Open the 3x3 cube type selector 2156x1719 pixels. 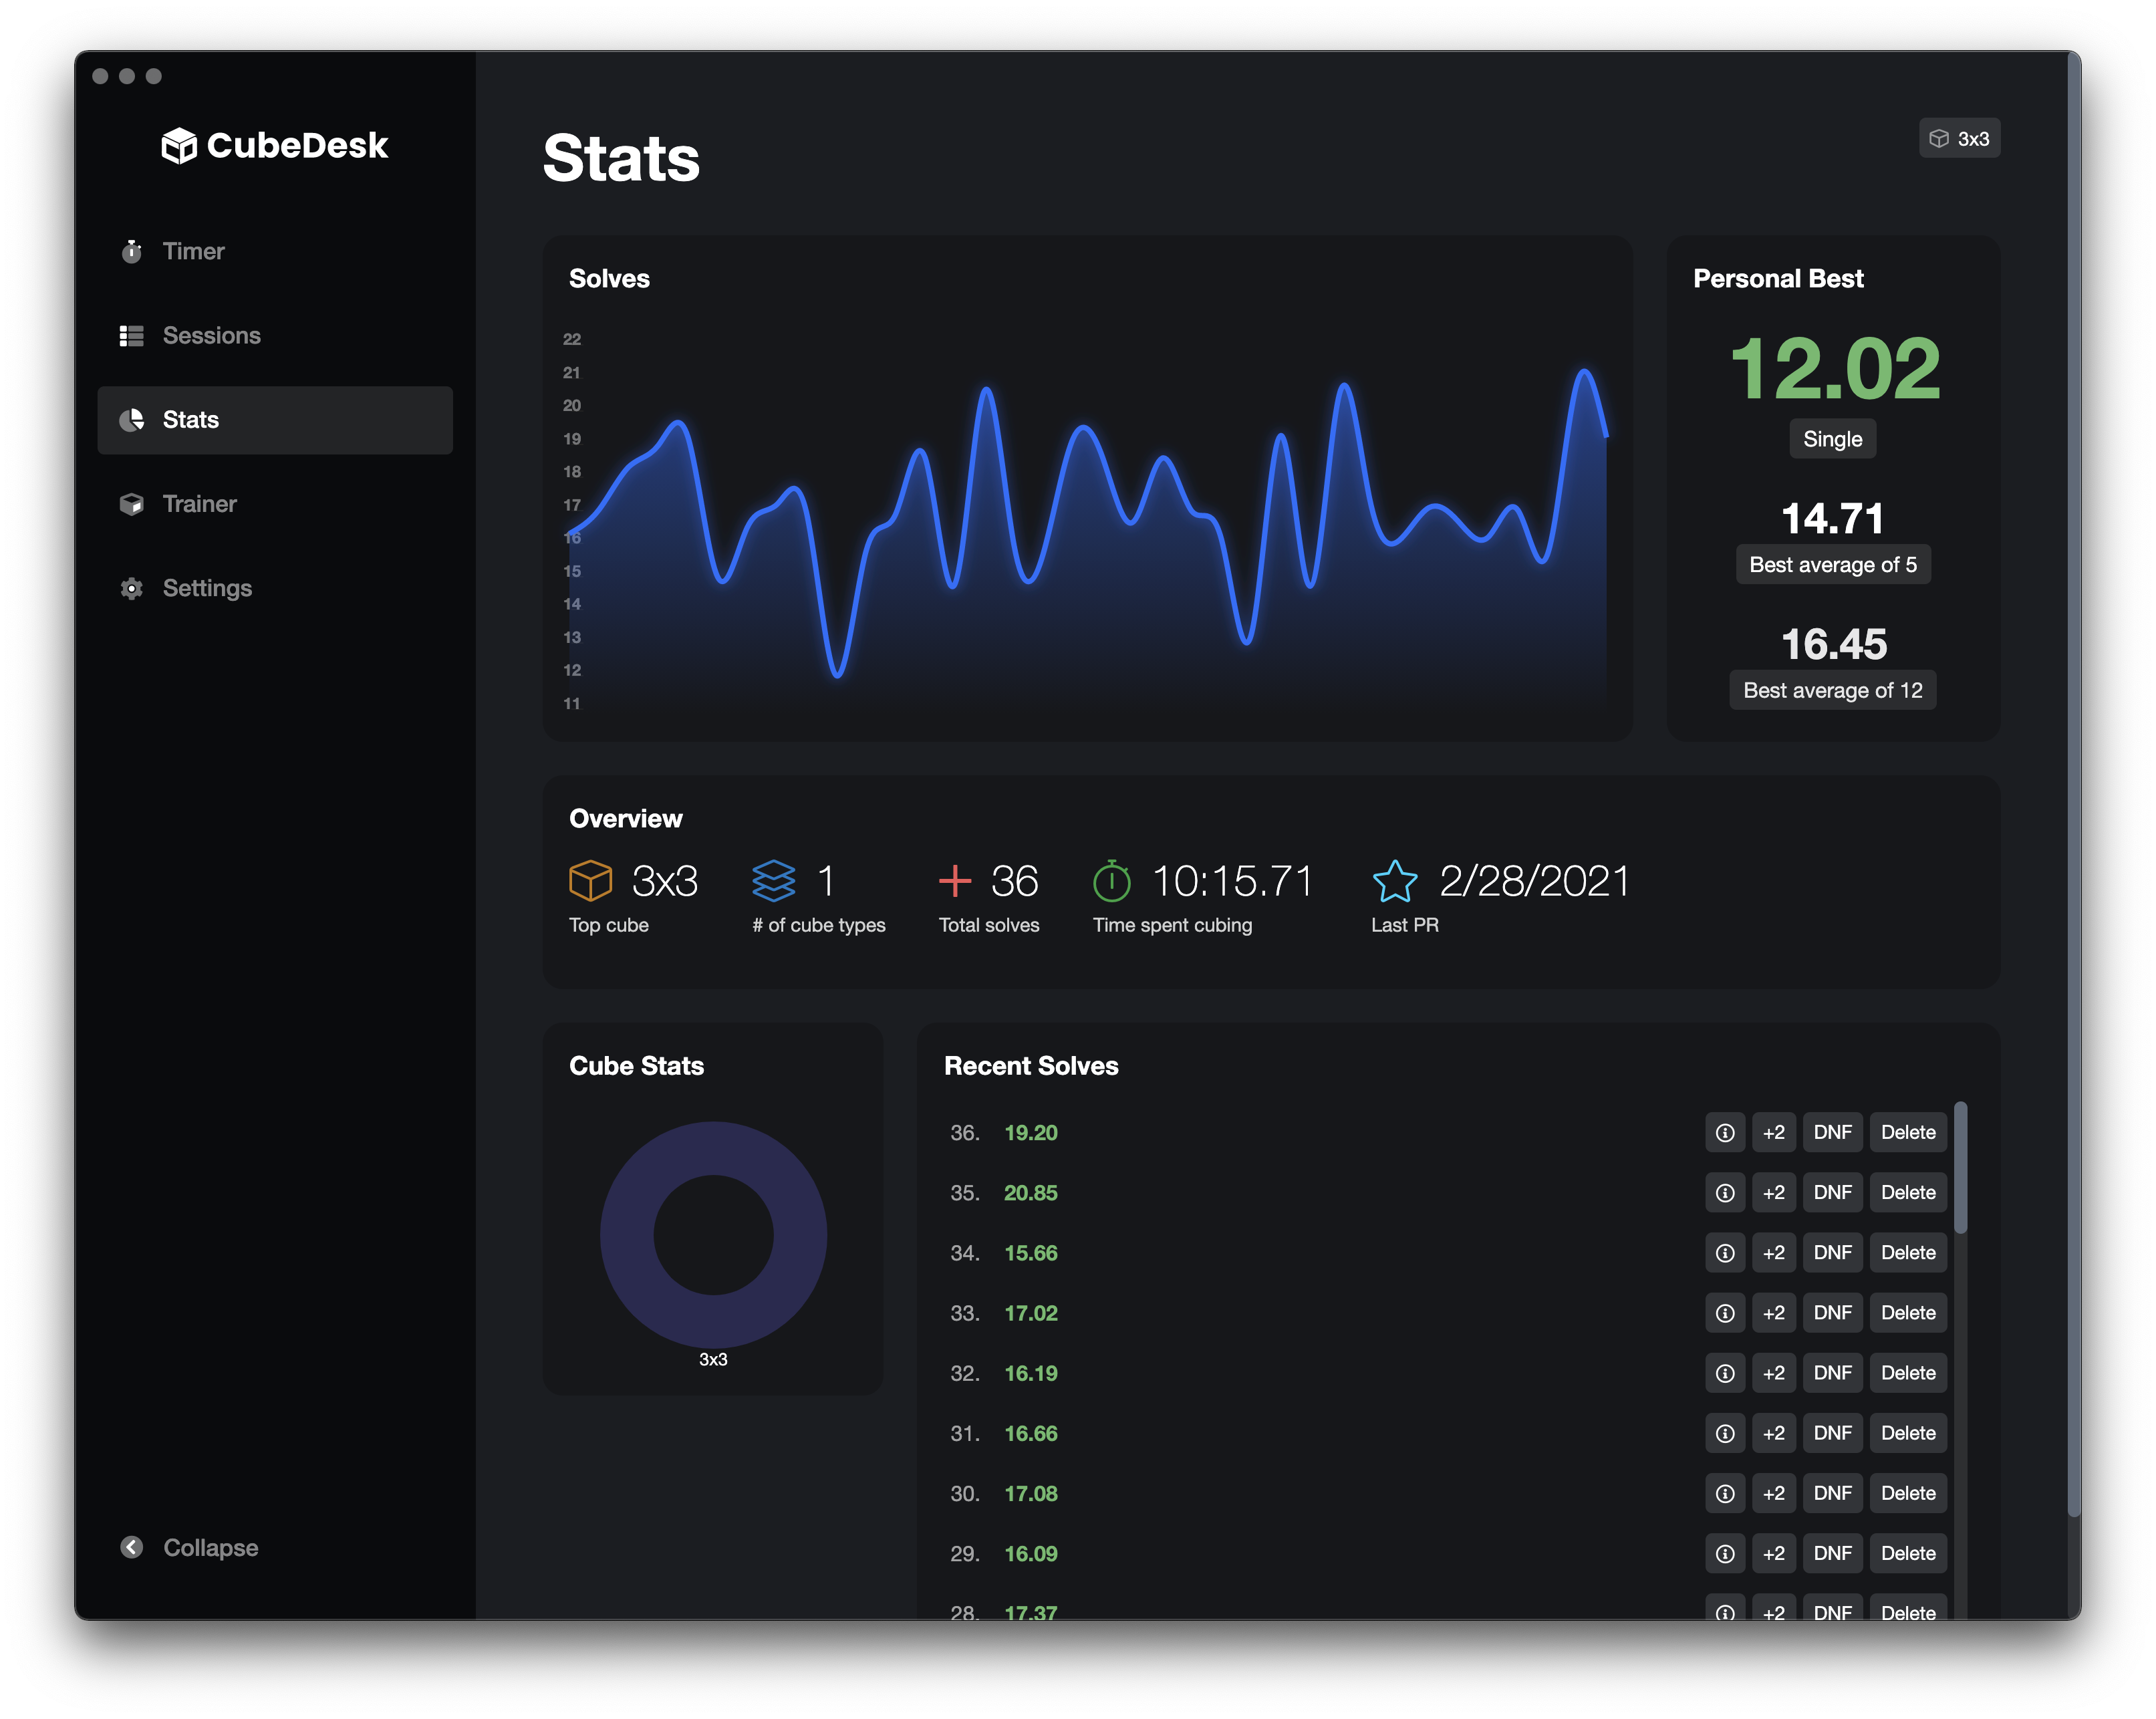coord(1959,139)
